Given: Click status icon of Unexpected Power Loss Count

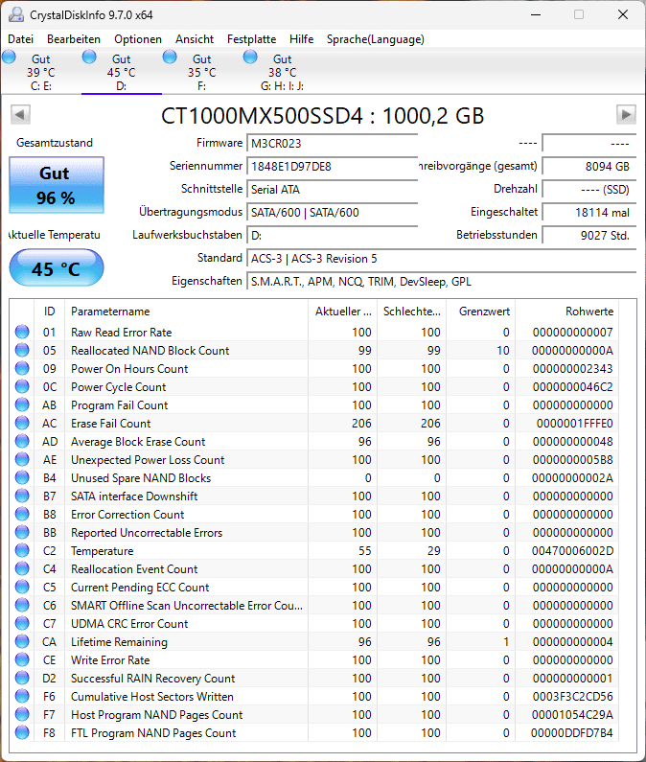Looking at the screenshot, I should point(22,459).
